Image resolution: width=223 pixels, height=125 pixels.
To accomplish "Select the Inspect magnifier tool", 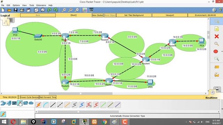I will click(x=217, y=44).
